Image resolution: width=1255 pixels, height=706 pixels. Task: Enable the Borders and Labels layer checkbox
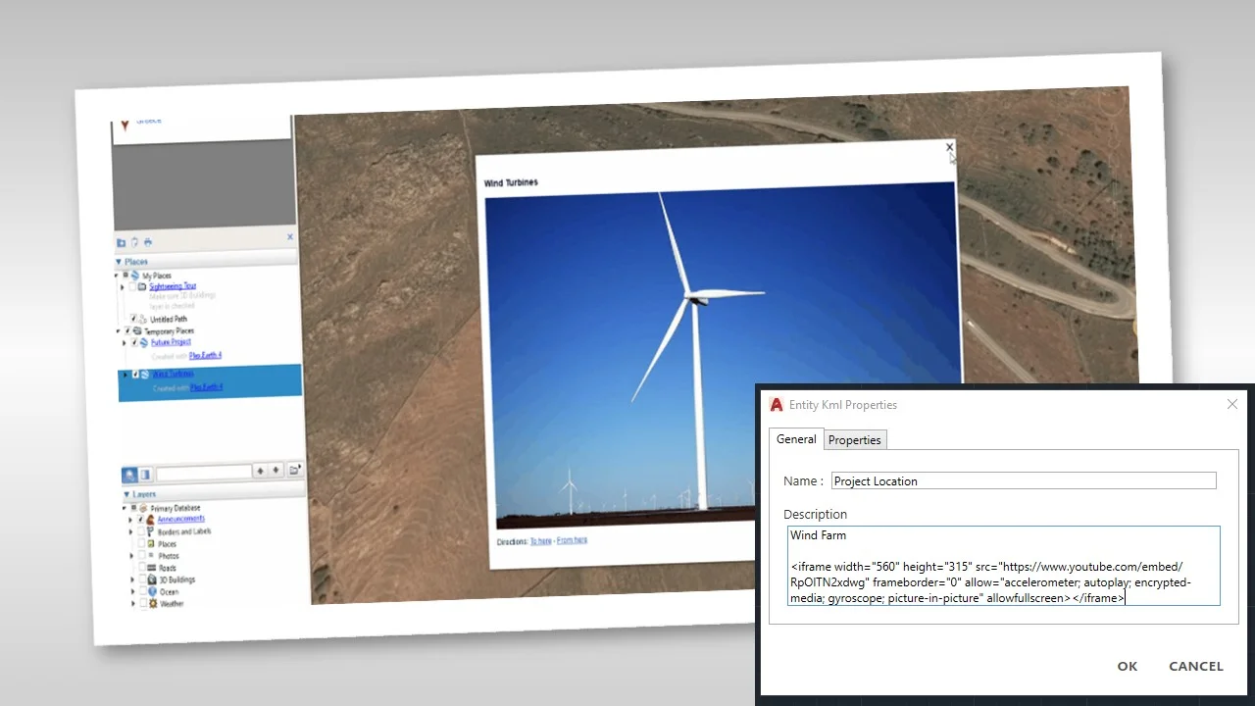pos(140,531)
